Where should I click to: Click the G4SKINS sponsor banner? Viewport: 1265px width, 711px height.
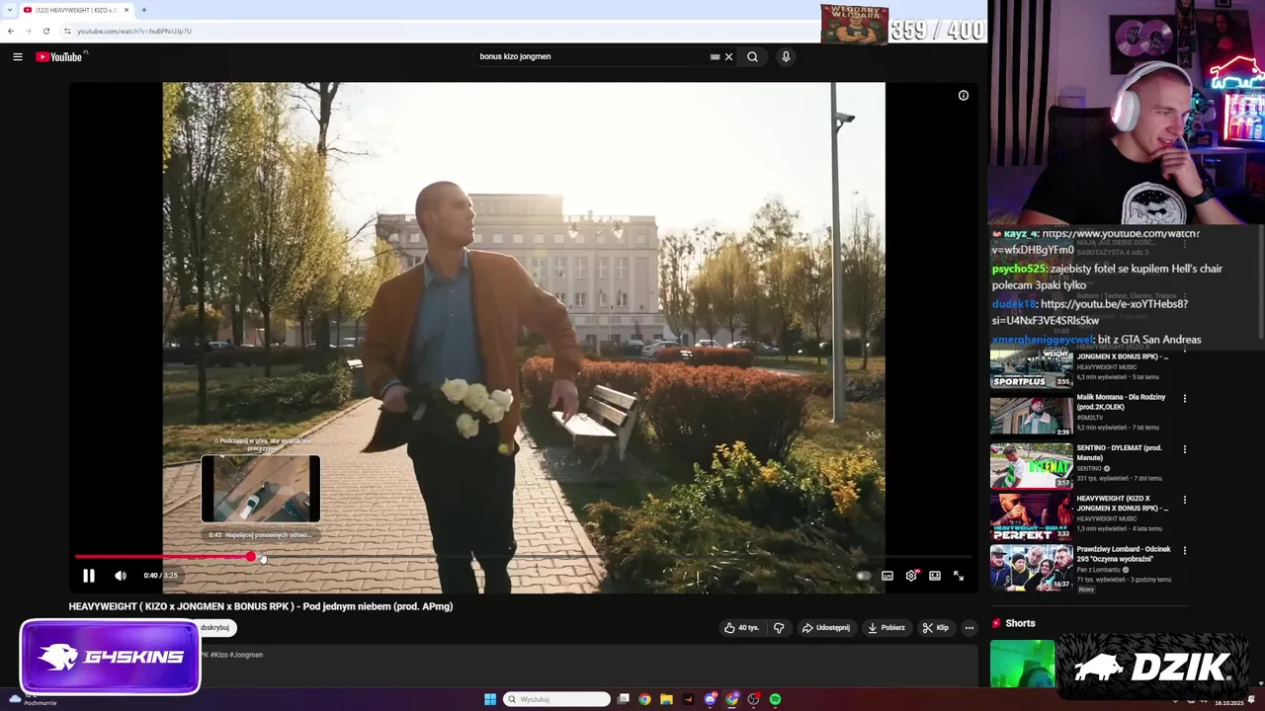click(110, 657)
